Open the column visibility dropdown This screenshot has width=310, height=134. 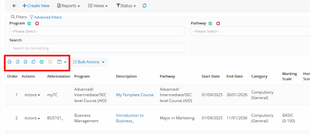pos(62,62)
